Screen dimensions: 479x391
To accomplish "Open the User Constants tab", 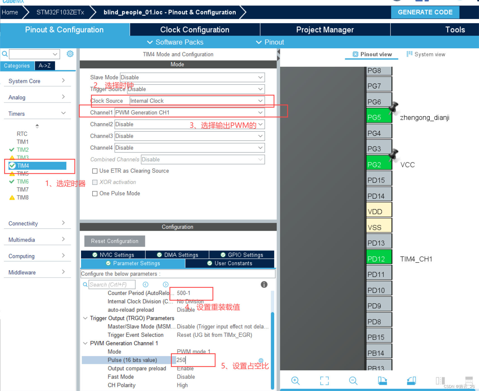I will (230, 263).
